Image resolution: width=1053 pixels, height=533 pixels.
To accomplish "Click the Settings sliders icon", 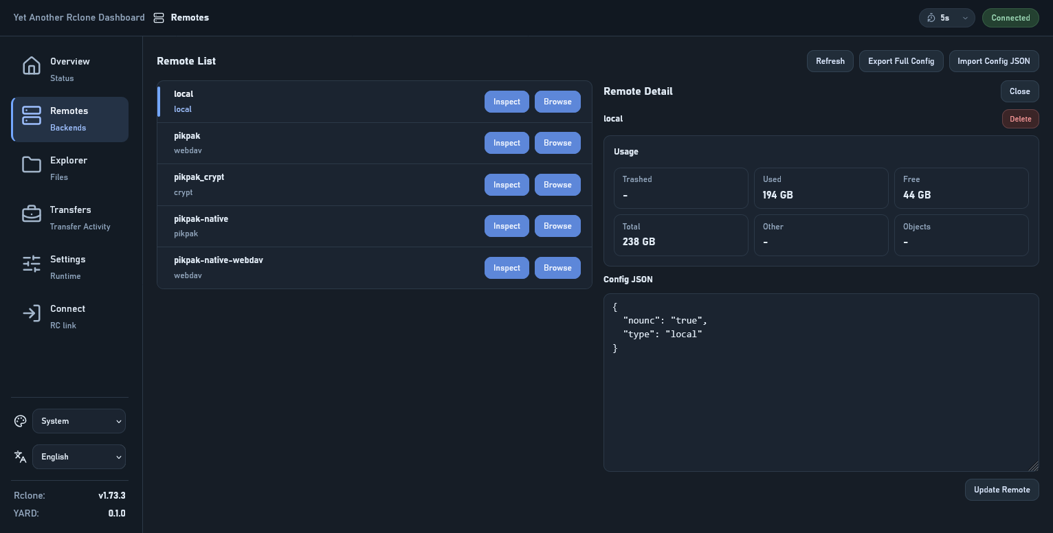I will (32, 264).
